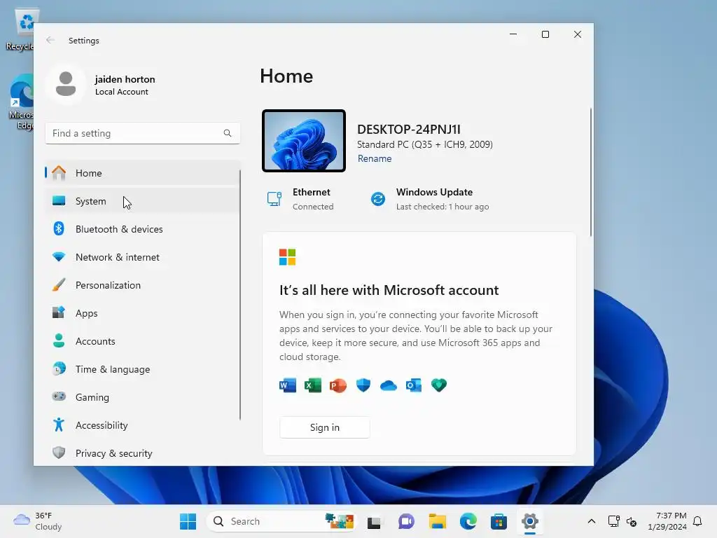Click the network tray icon on taskbar
Image resolution: width=717 pixels, height=538 pixels.
point(613,521)
